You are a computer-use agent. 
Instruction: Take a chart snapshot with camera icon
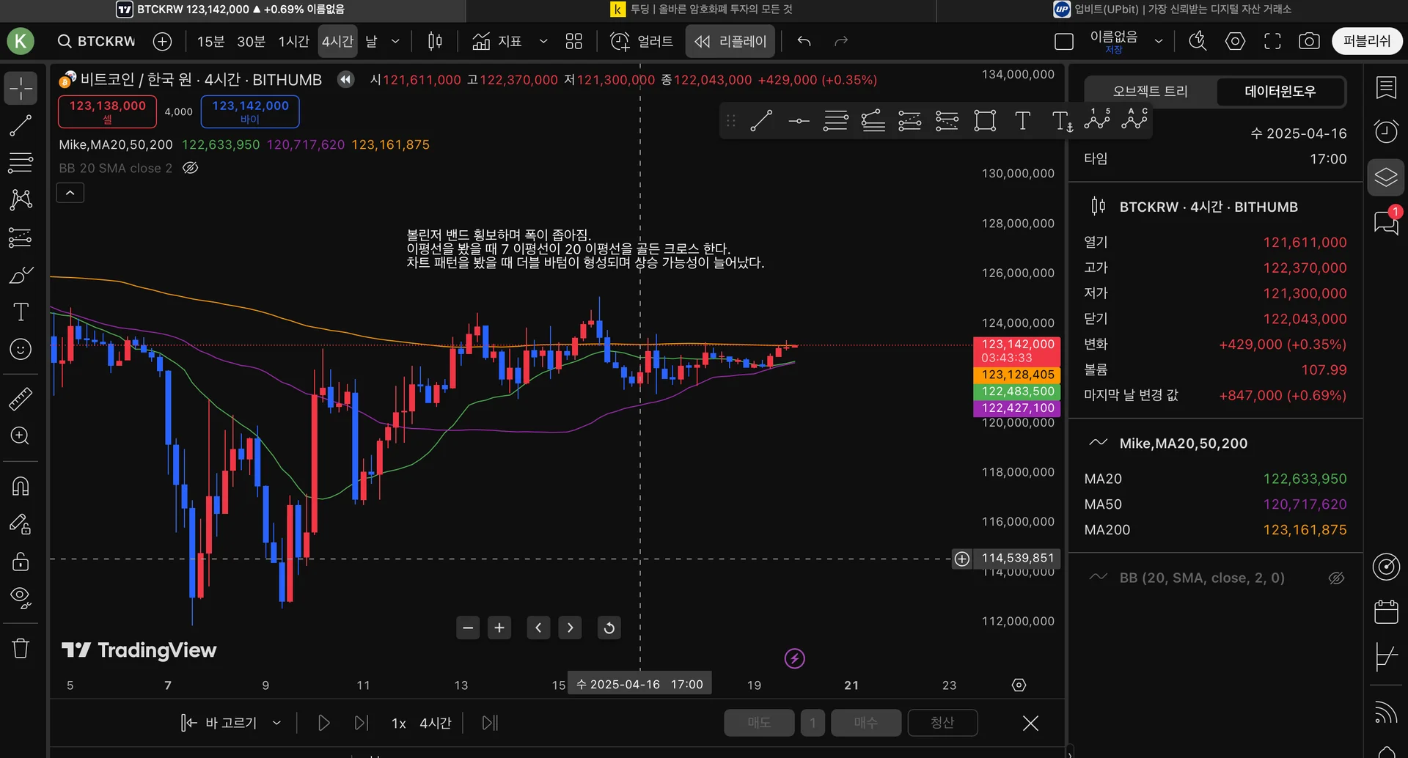[x=1309, y=41]
